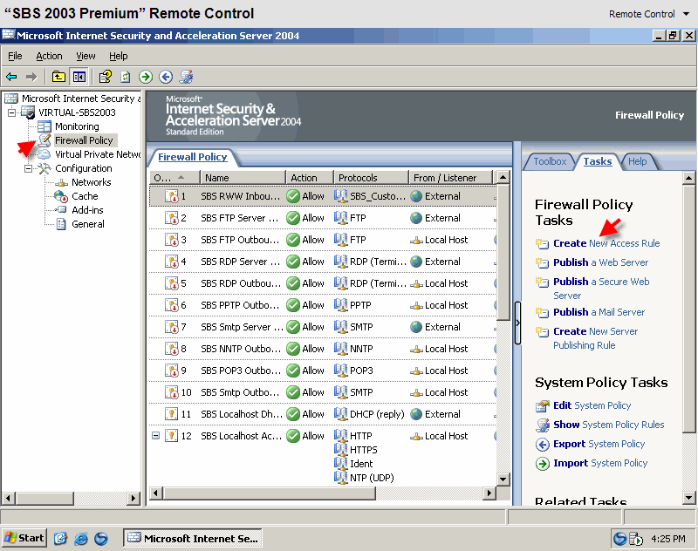Open the Help menu
698x551 pixels.
(x=119, y=56)
